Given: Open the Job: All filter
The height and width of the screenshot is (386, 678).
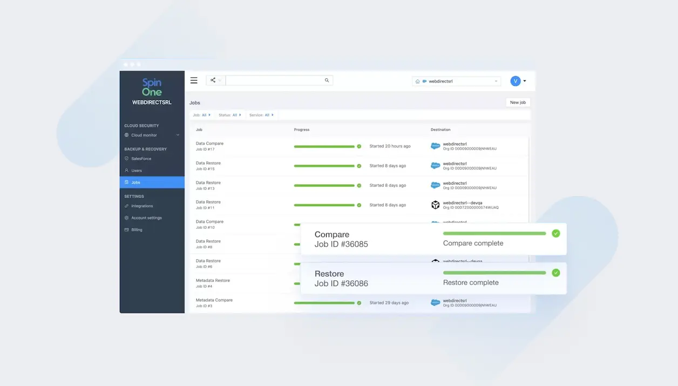Looking at the screenshot, I should click(x=202, y=115).
